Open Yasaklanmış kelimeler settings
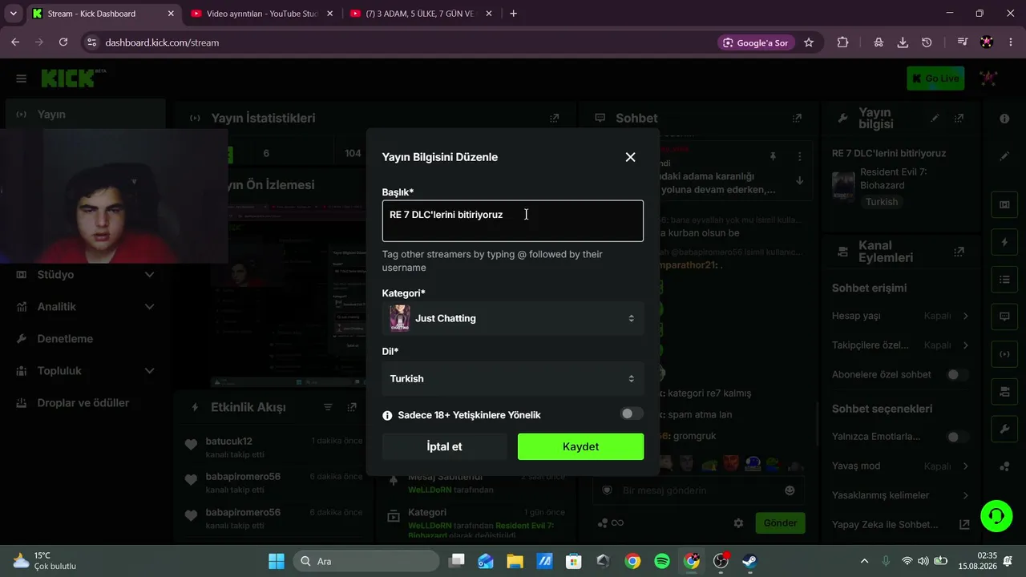Image resolution: width=1026 pixels, height=577 pixels. (901, 495)
